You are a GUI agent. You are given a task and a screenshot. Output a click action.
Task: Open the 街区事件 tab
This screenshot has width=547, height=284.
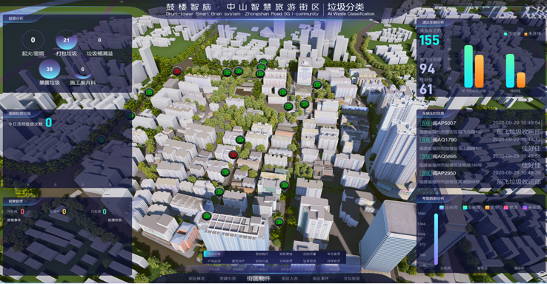[321, 279]
